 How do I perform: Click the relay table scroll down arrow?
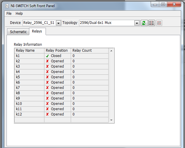tap(111, 120)
